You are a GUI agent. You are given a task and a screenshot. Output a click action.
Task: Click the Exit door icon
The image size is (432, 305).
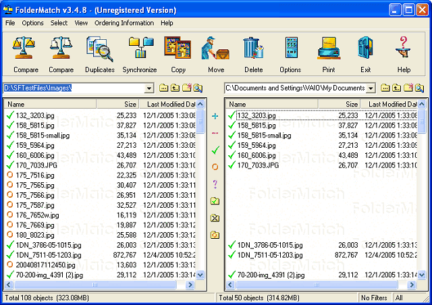point(366,55)
